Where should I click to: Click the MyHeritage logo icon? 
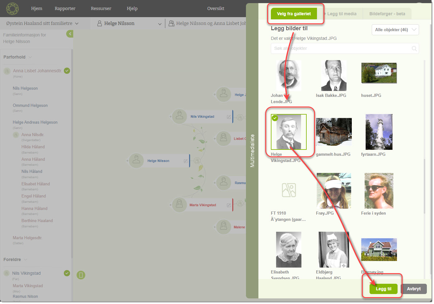(12, 8)
